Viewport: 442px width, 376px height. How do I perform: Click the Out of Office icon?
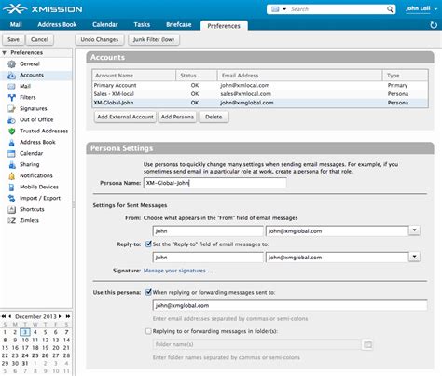tap(11, 120)
